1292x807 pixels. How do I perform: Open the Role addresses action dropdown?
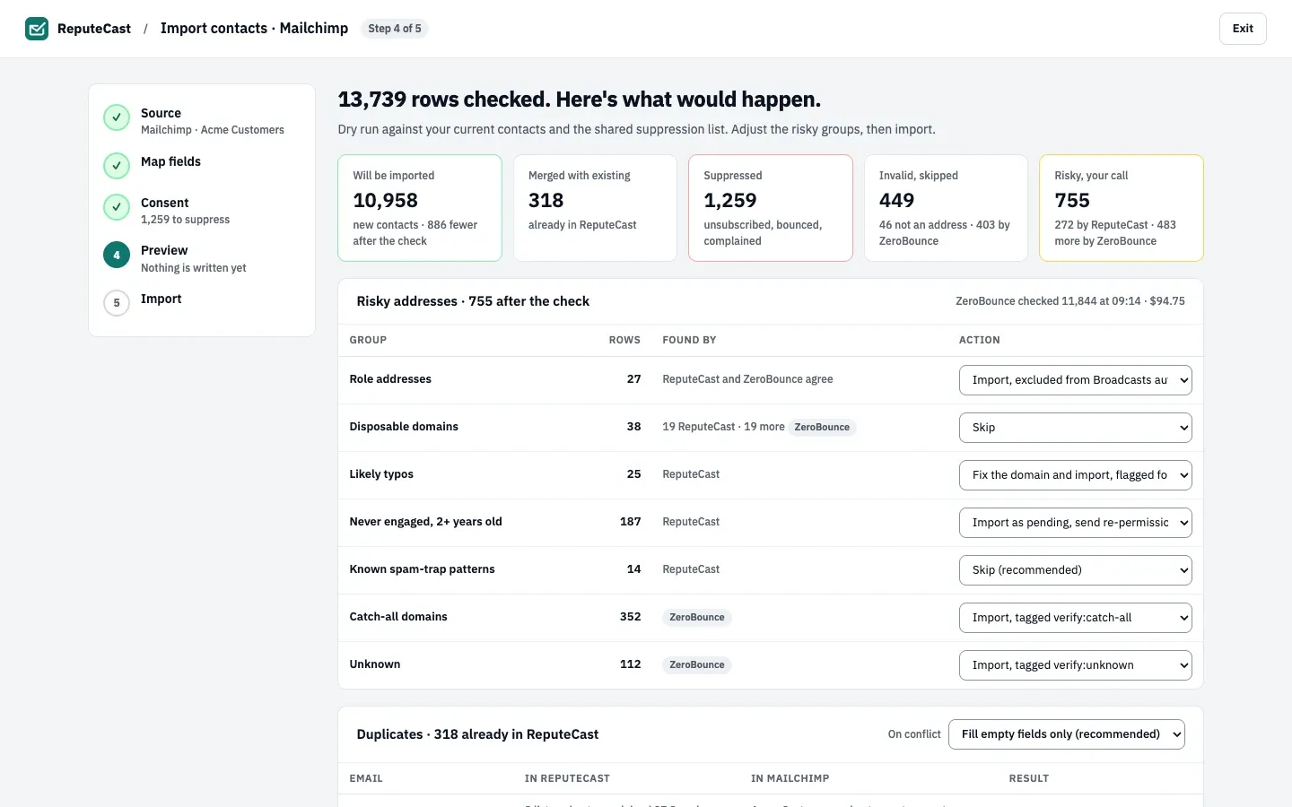tap(1076, 380)
